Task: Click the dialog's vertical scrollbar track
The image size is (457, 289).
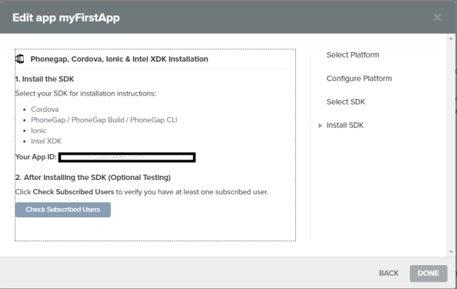Action: (451, 141)
